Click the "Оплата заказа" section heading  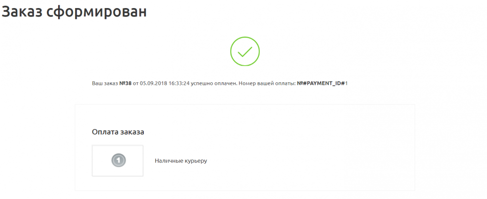(x=118, y=132)
